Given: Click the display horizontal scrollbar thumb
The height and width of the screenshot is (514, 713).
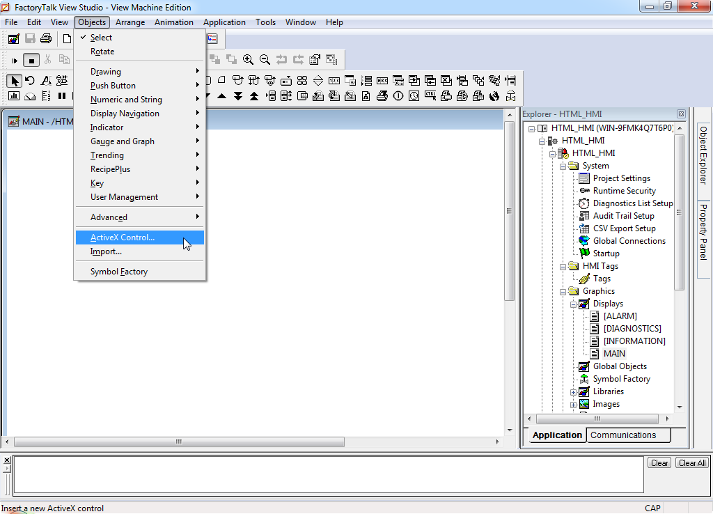Looking at the screenshot, I should (179, 442).
